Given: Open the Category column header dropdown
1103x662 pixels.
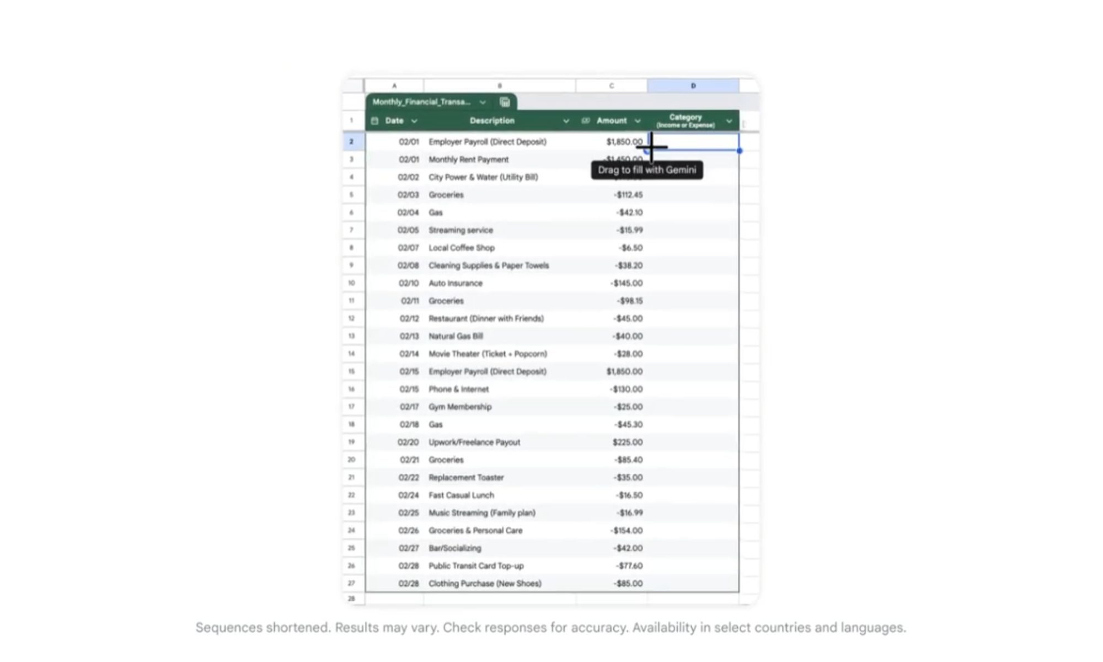Looking at the screenshot, I should [729, 120].
